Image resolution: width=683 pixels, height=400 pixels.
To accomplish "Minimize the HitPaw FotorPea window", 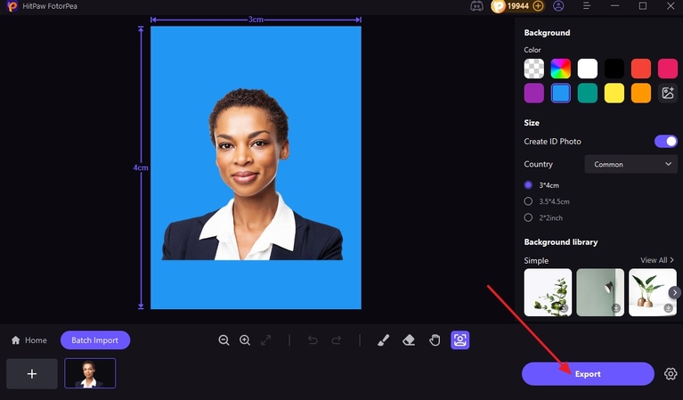I will [614, 6].
